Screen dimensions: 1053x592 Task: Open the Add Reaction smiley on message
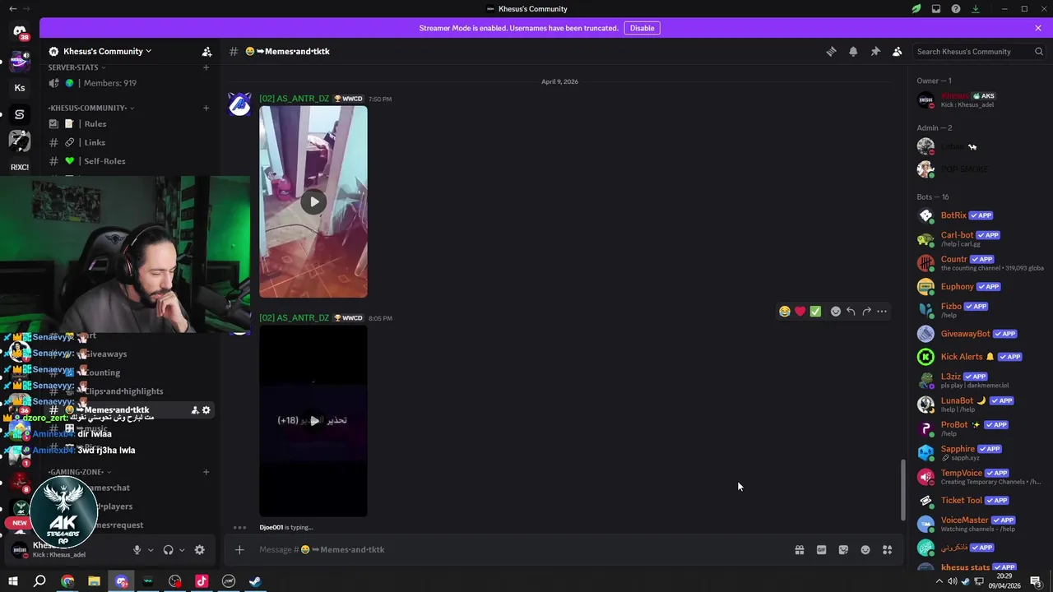point(836,311)
